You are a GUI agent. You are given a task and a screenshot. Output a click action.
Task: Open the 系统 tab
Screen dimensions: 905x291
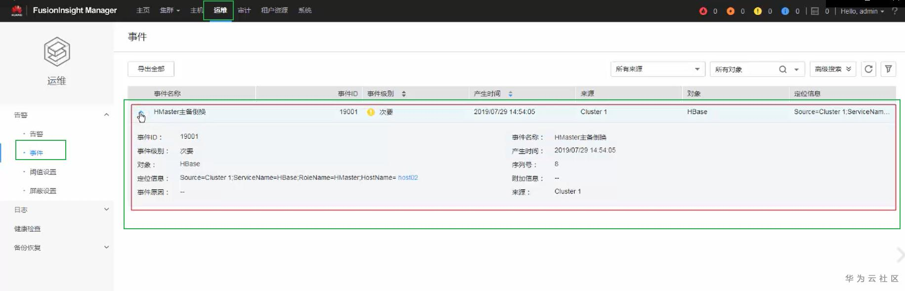(x=305, y=10)
